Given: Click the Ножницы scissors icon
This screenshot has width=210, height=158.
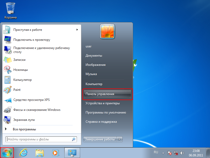Looking at the screenshot, I should (8, 70).
